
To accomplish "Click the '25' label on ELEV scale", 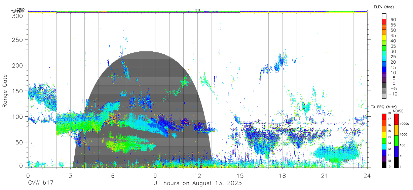I will click(392, 57).
